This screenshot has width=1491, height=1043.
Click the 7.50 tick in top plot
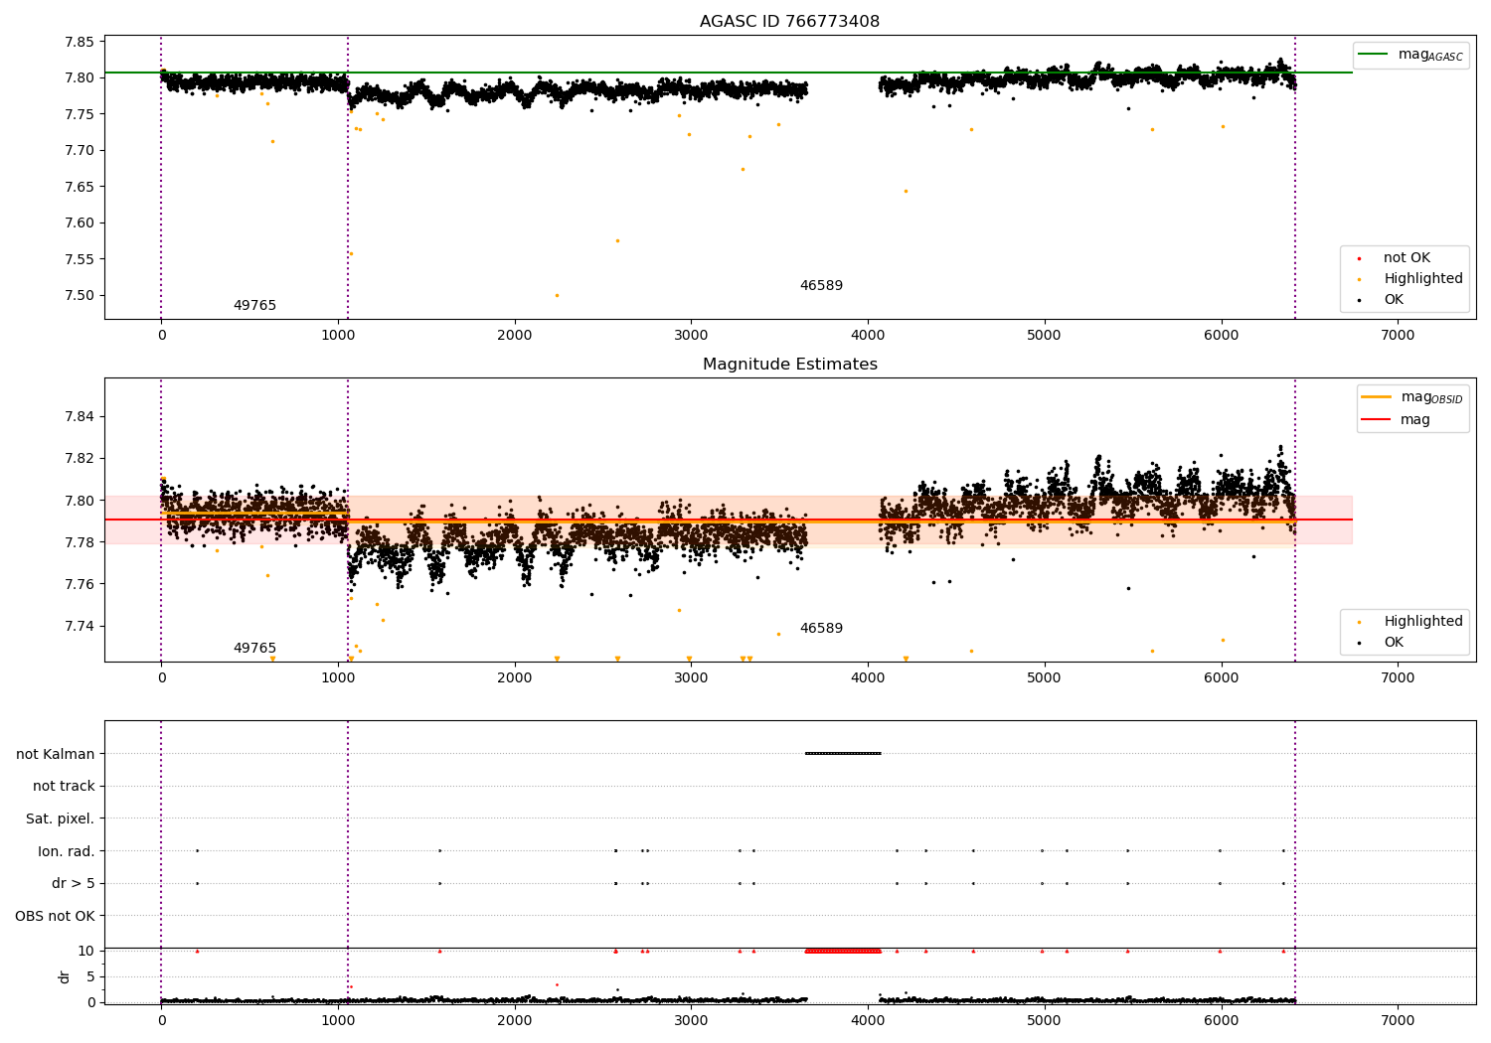pos(80,296)
